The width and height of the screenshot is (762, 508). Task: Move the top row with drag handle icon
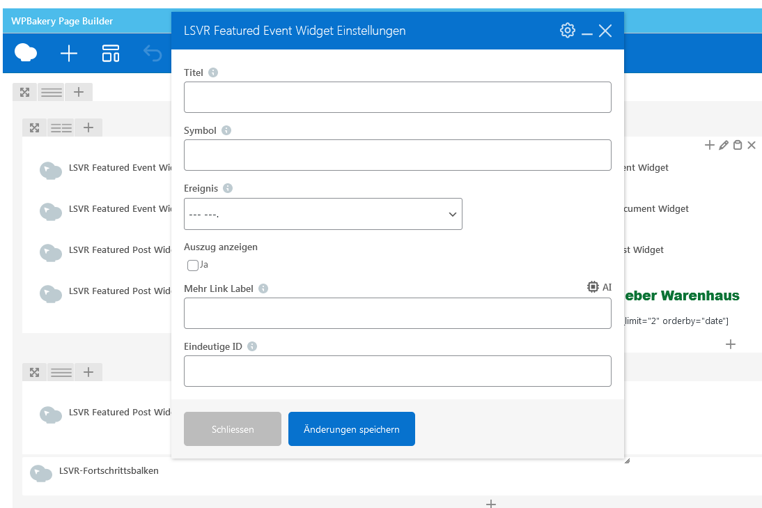pos(25,92)
